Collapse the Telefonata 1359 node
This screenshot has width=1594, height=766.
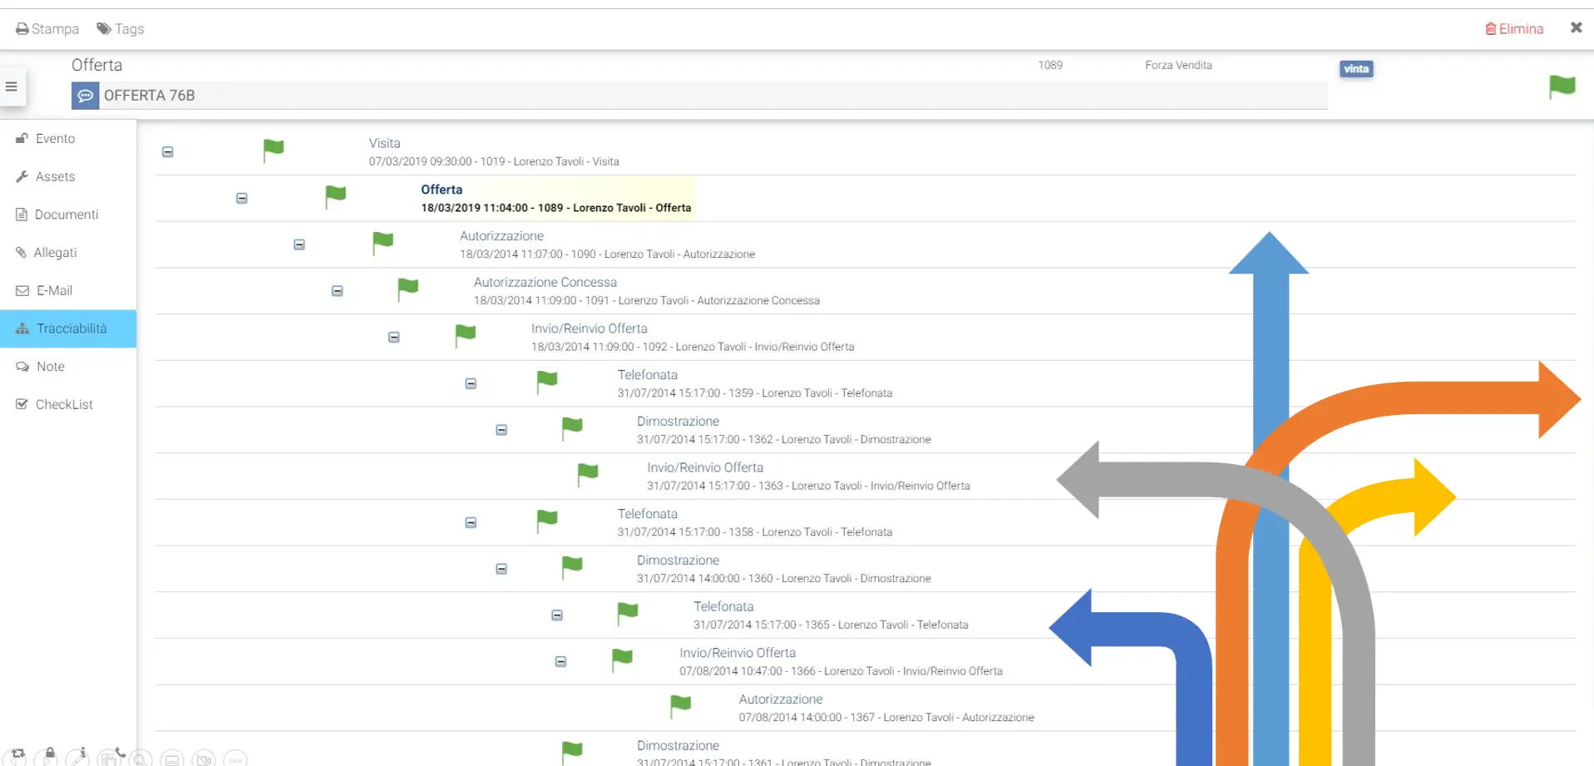click(471, 384)
